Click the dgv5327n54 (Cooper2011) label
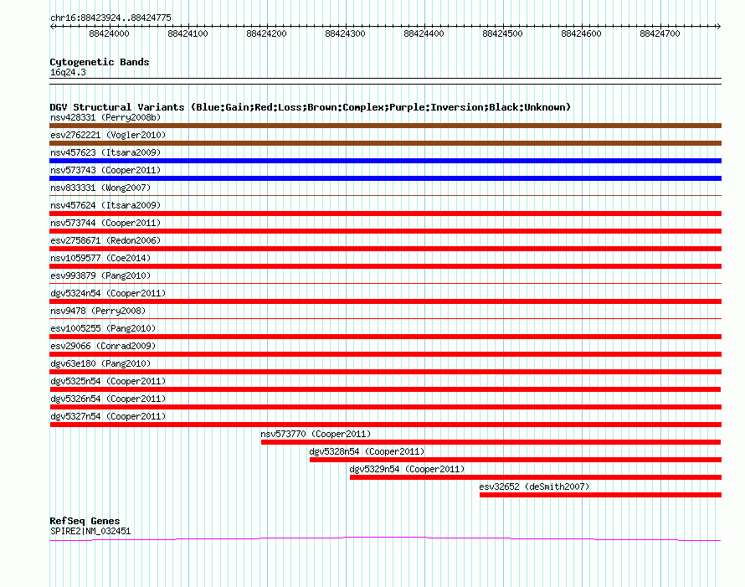The height and width of the screenshot is (587, 745). click(108, 416)
